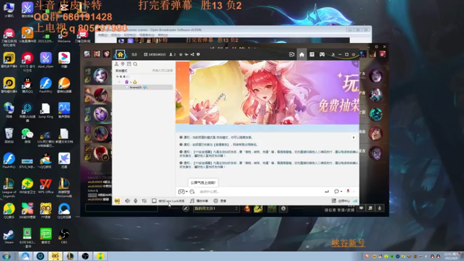Select the Jinx teammate portrait in League
This screenshot has width=464, height=261.
[x=100, y=75]
